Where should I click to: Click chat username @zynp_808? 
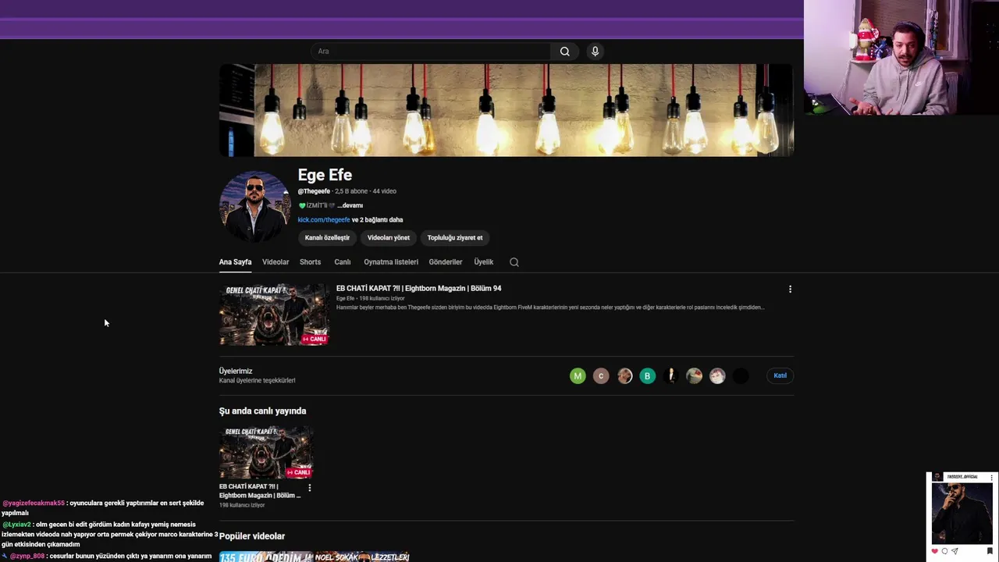pyautogui.click(x=27, y=556)
